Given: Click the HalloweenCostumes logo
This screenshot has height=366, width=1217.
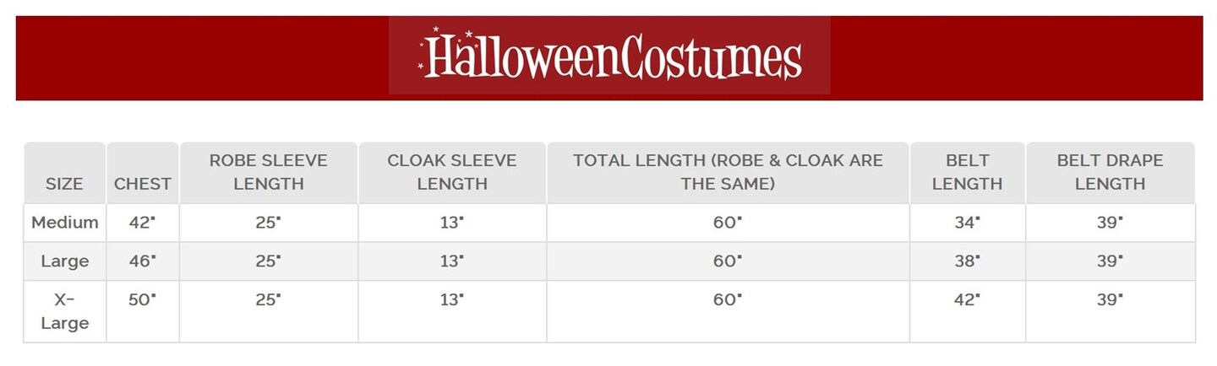Looking at the screenshot, I should 609,57.
